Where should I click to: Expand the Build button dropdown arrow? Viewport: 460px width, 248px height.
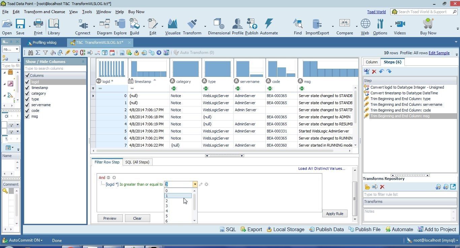point(144,26)
